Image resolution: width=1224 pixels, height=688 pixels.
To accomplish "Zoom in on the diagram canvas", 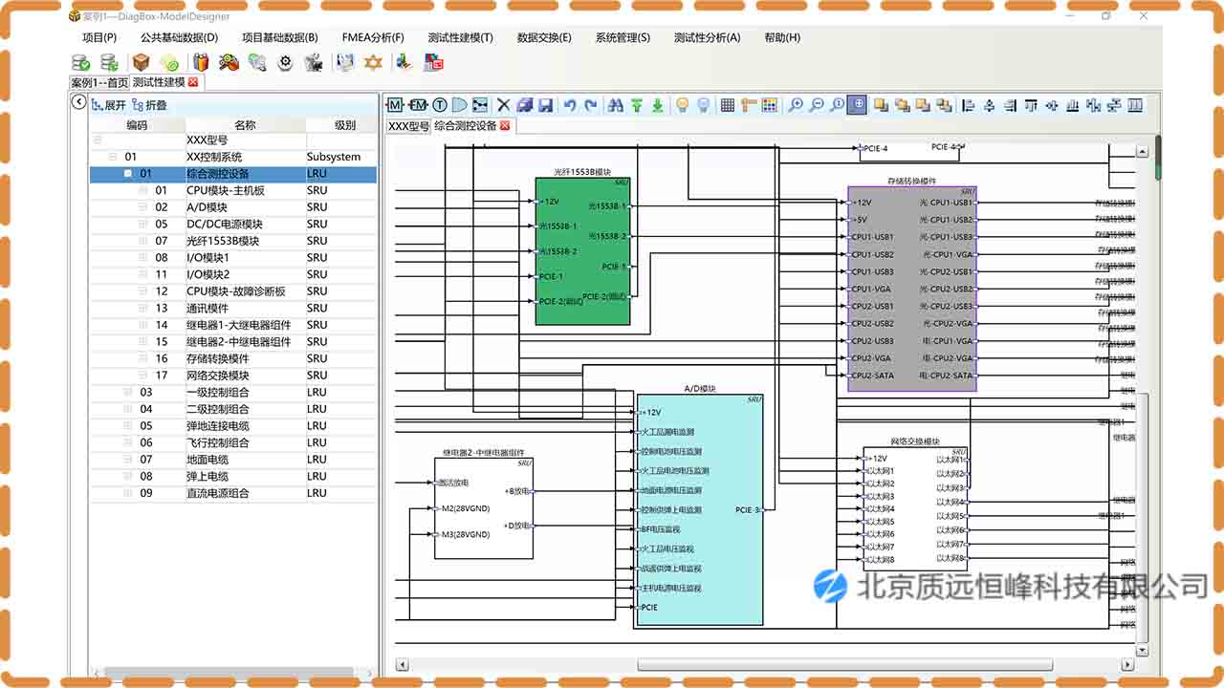I will click(x=795, y=105).
